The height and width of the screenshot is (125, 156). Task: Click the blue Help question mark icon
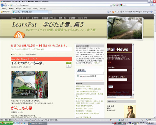point(152,12)
